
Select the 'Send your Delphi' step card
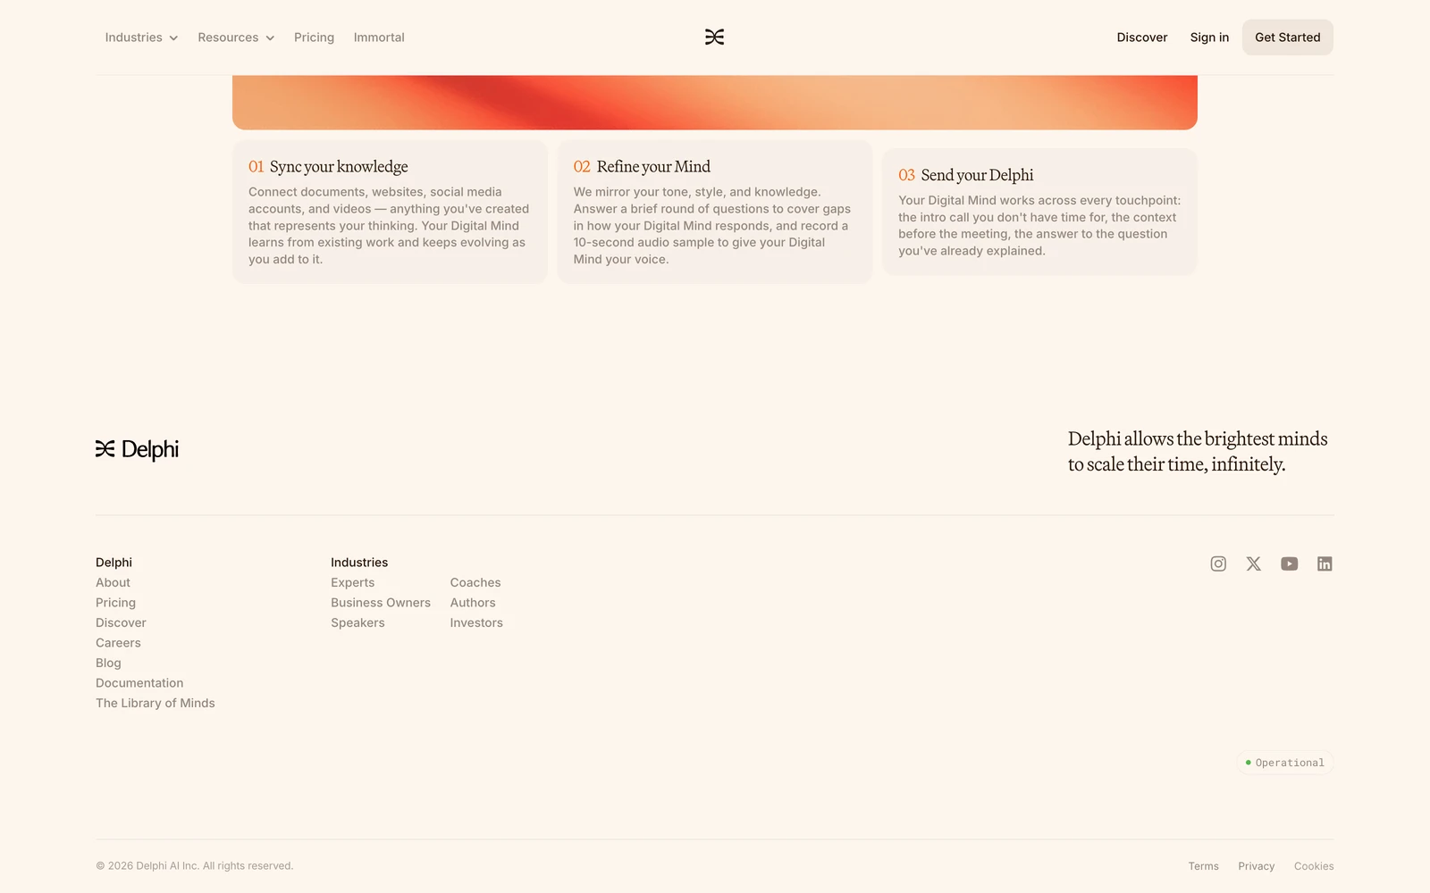[x=1039, y=212]
